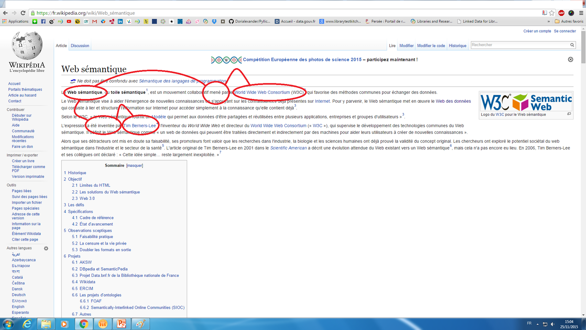Viewport: 586px width, 330px height.
Task: Open the NLP bookmark icon
Action: 189,21
